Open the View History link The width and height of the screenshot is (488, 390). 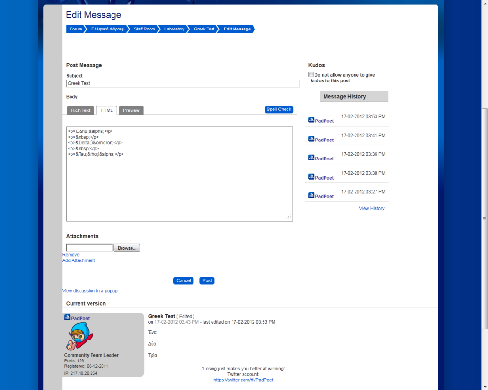tap(371, 209)
